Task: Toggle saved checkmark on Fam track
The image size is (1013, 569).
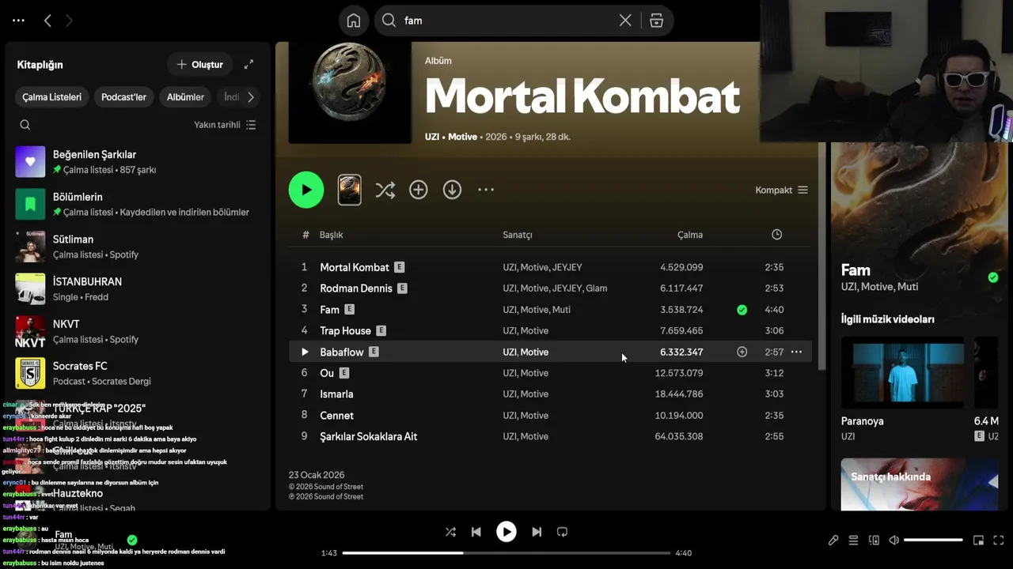Action: tap(742, 310)
